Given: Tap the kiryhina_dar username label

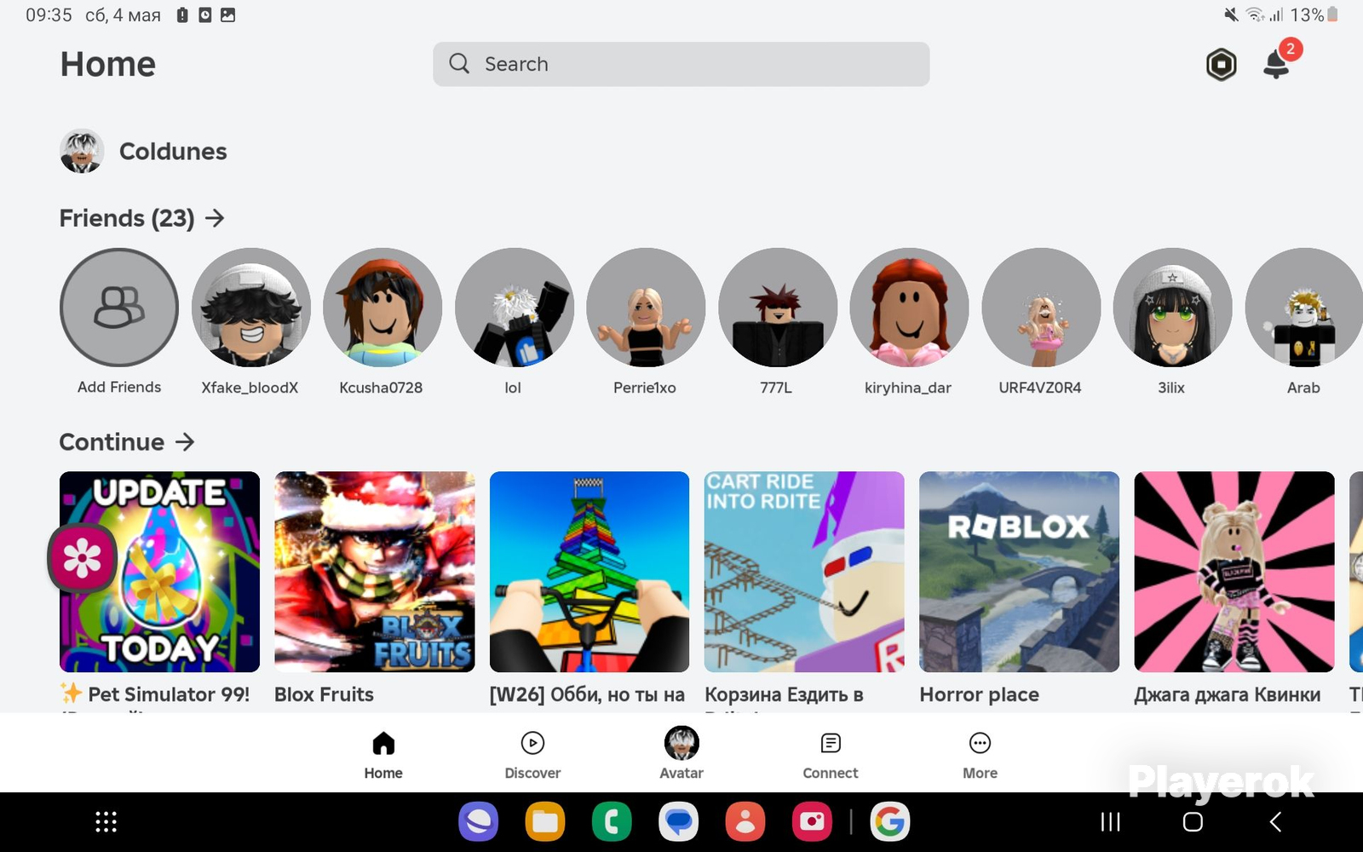Looking at the screenshot, I should [x=908, y=388].
